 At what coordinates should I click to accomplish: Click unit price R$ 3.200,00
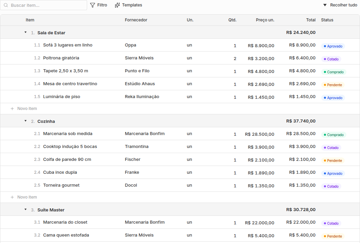(261, 59)
